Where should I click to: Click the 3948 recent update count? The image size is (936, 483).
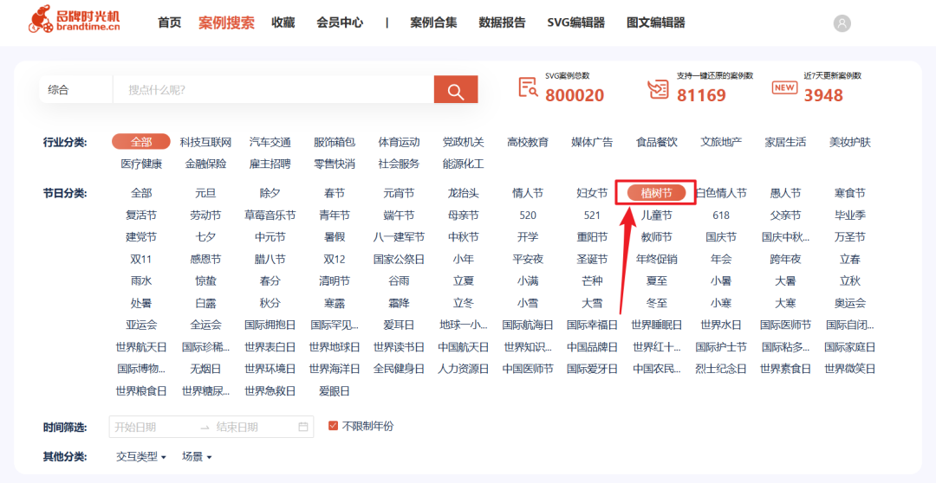823,95
